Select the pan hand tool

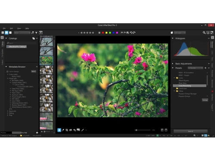pos(59,130)
